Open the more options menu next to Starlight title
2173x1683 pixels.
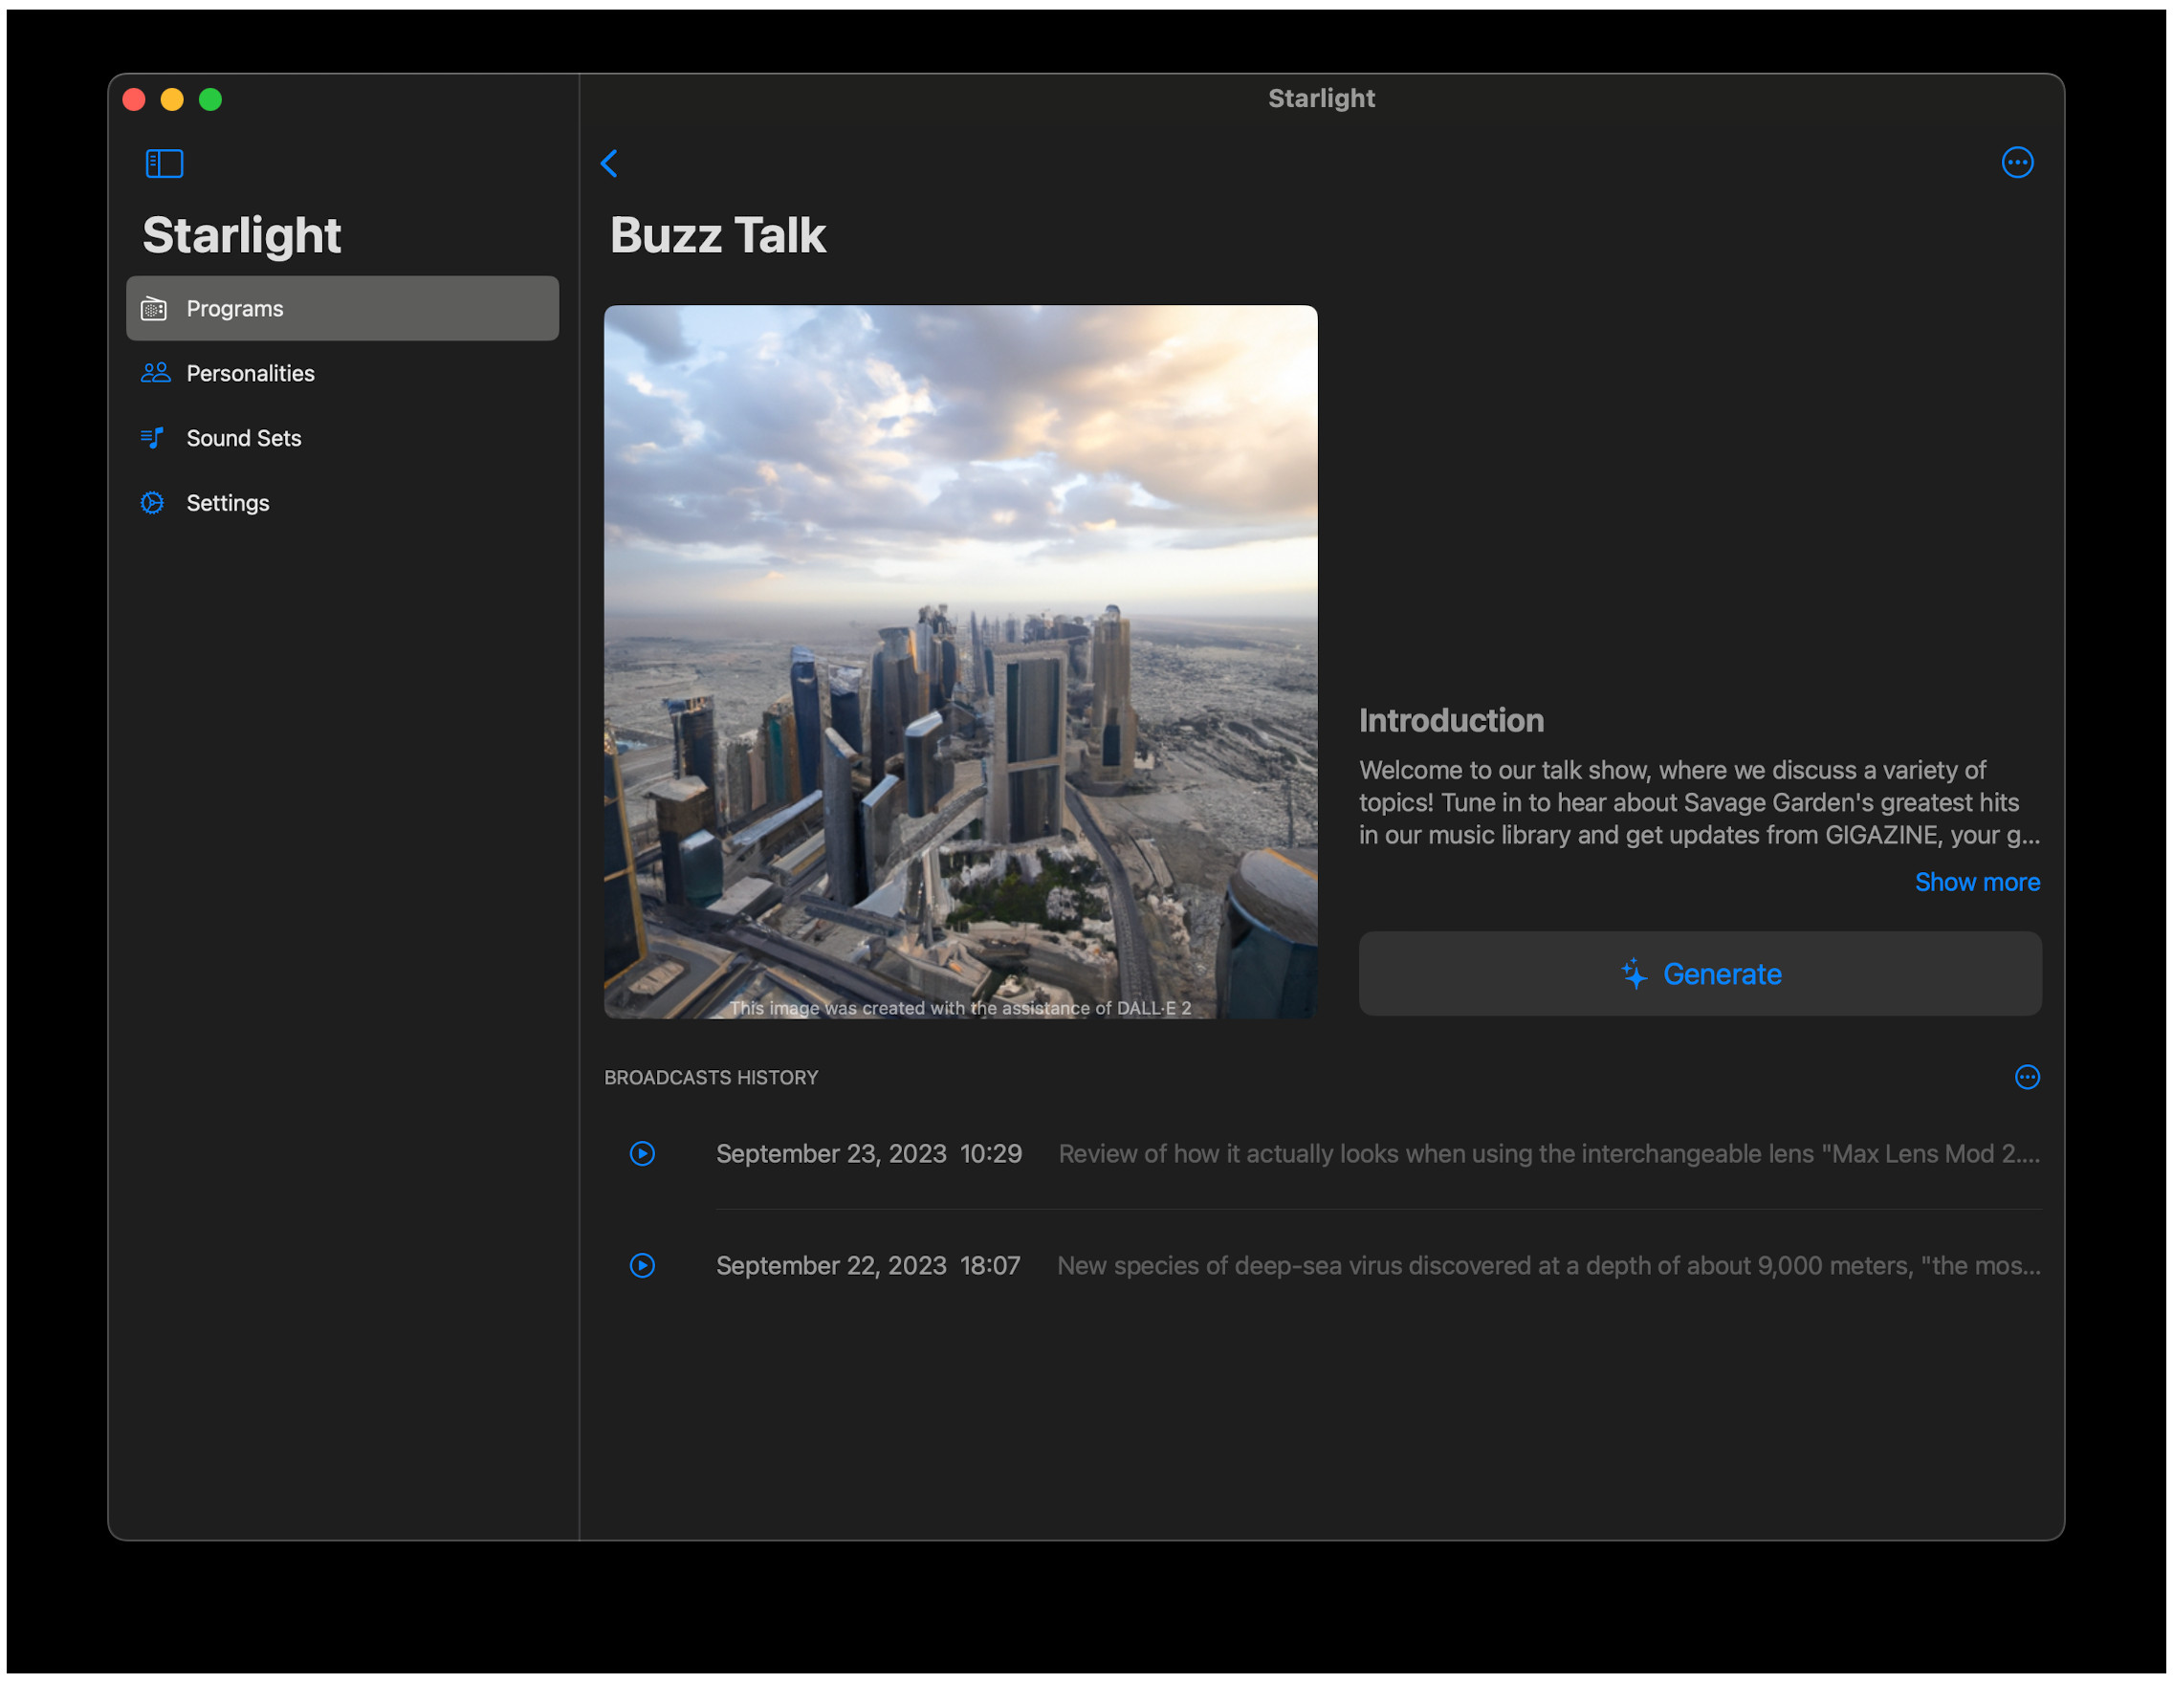click(x=2017, y=163)
